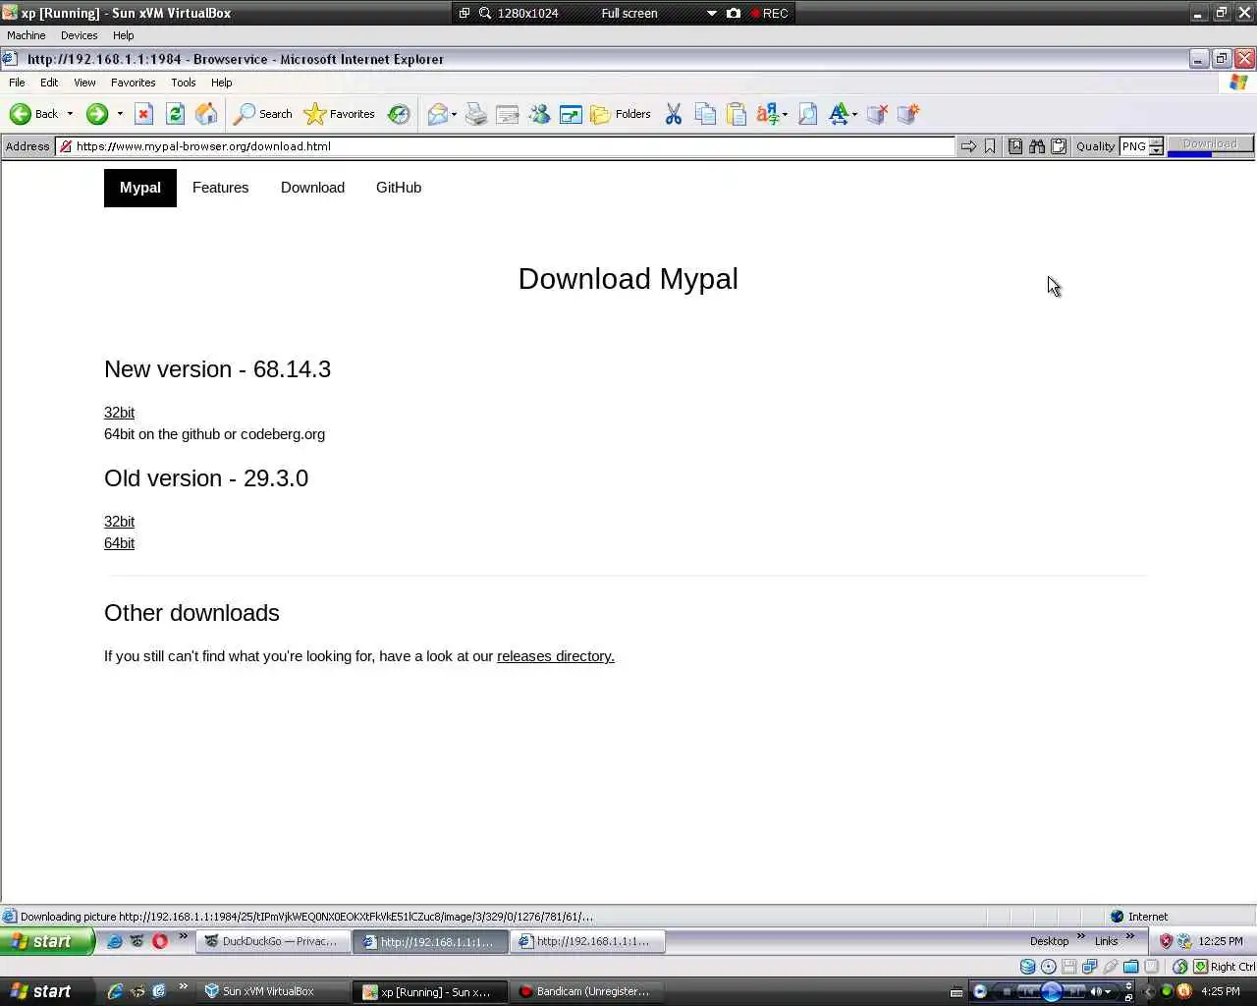The height and width of the screenshot is (1006, 1257).
Task: Open the releases directory link
Action: tap(556, 656)
